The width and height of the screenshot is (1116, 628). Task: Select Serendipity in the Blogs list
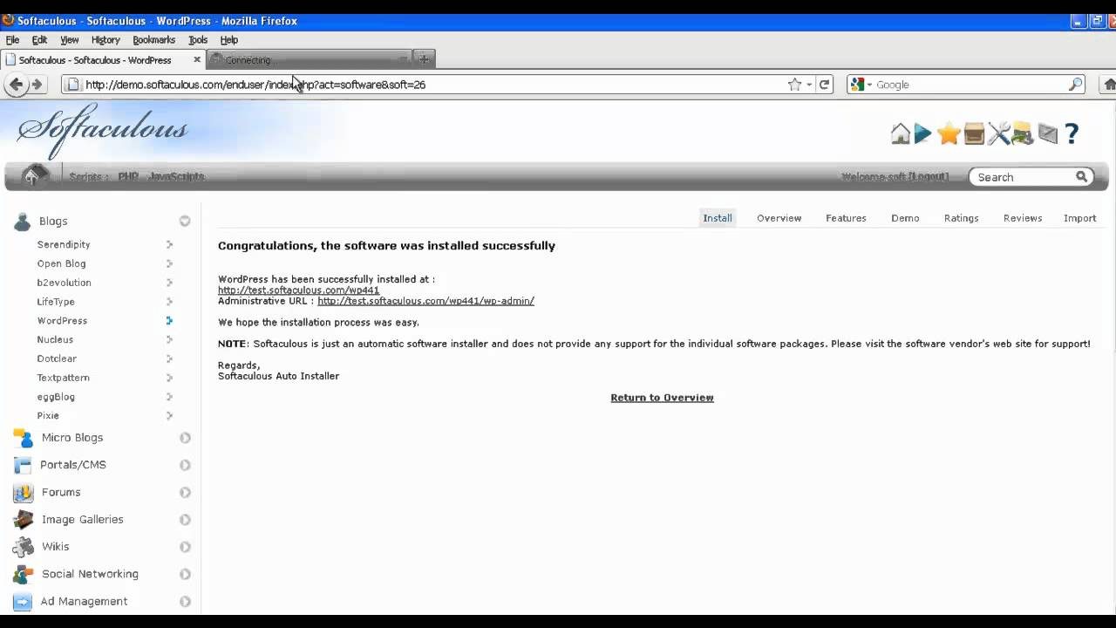tap(64, 245)
